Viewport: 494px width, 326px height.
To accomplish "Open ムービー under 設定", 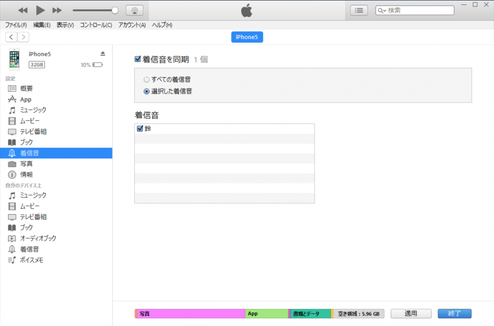I will point(56,121).
